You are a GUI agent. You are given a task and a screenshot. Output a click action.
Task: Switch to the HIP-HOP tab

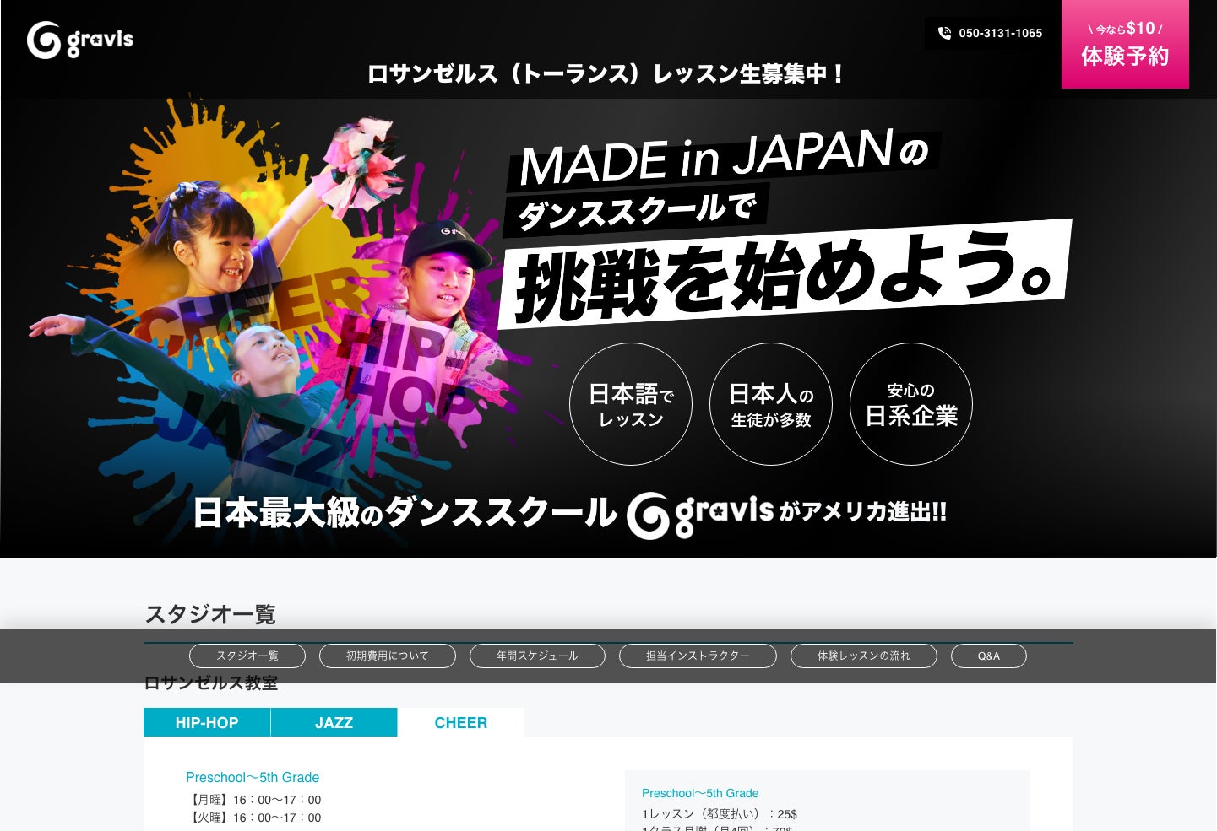207,722
